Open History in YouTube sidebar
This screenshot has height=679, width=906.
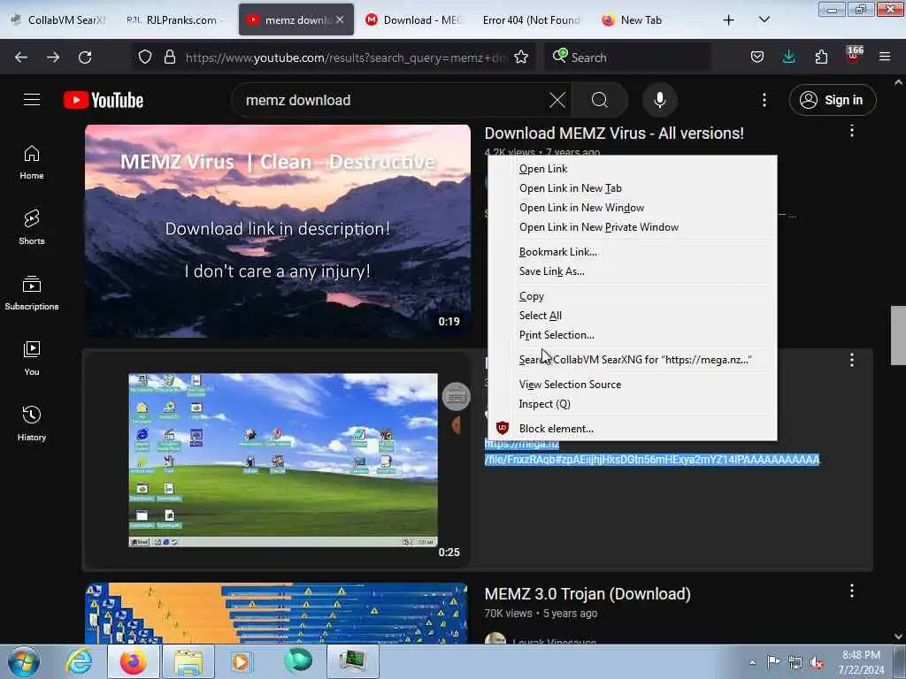pos(32,423)
